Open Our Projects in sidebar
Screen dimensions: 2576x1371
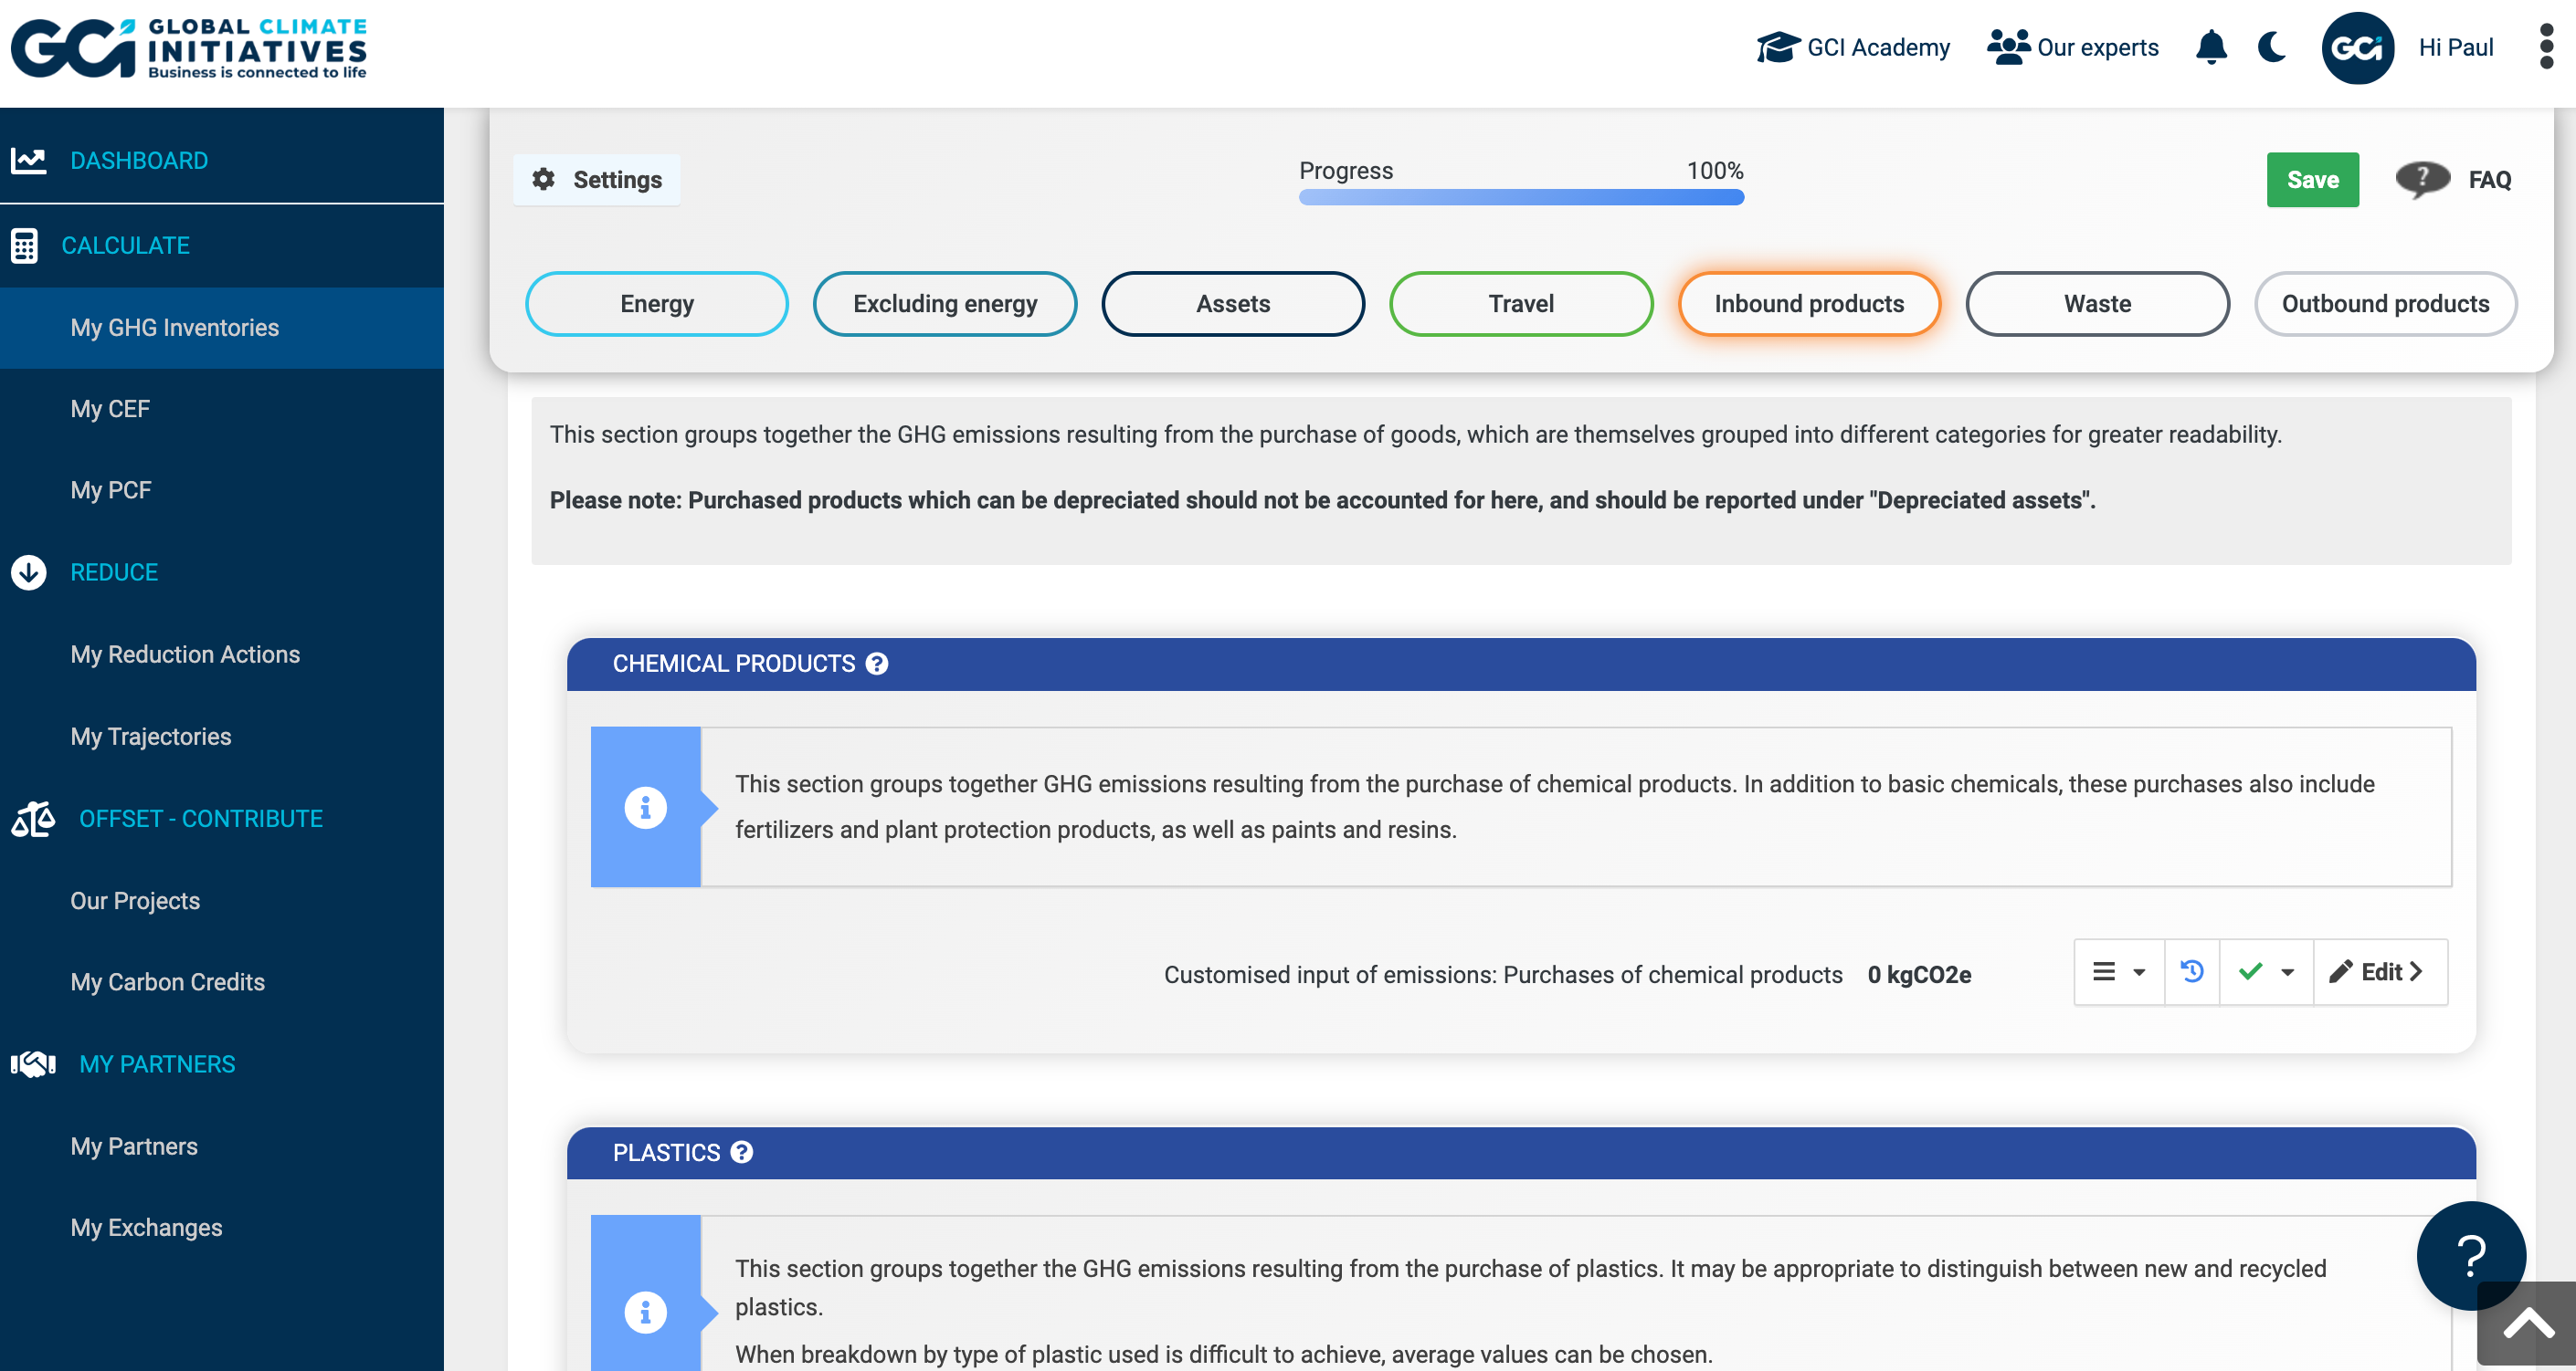135,900
